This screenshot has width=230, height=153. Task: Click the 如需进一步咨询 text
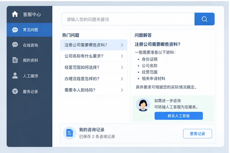point(167,101)
